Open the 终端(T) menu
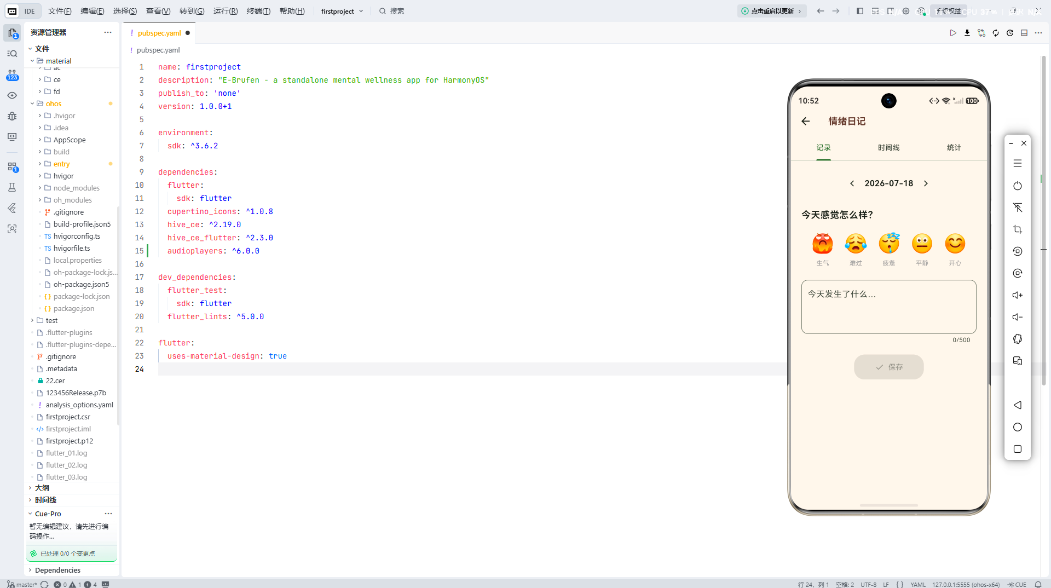Viewport: 1051px width, 588px height. [x=258, y=11]
